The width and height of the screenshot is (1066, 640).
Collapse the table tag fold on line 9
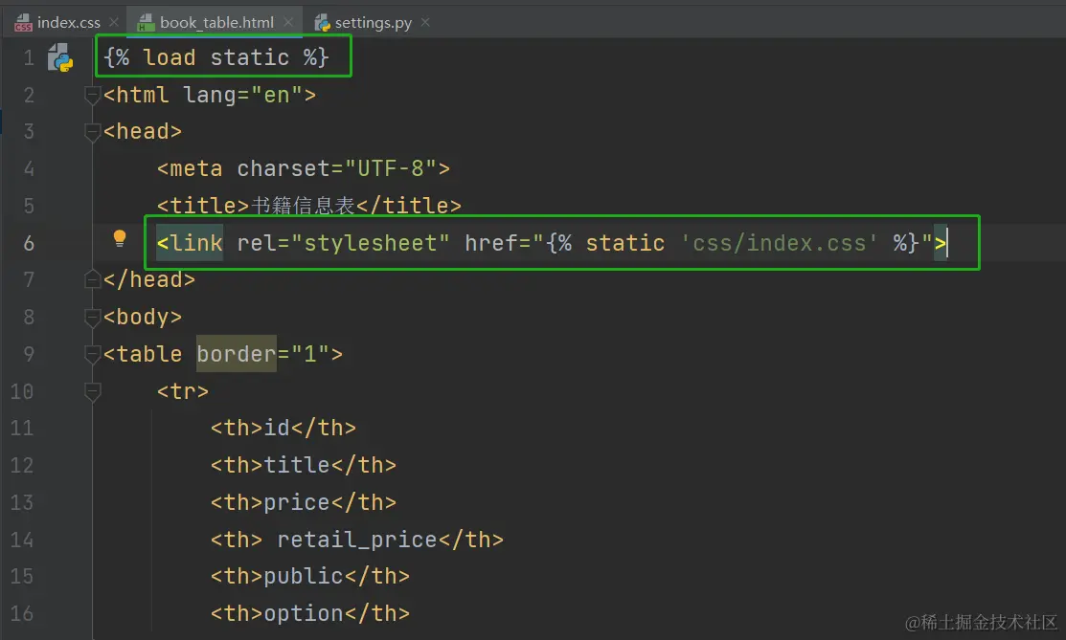(x=93, y=354)
